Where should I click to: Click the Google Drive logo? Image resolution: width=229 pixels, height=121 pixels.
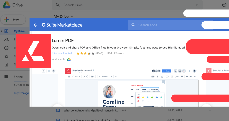click(x=6, y=5)
